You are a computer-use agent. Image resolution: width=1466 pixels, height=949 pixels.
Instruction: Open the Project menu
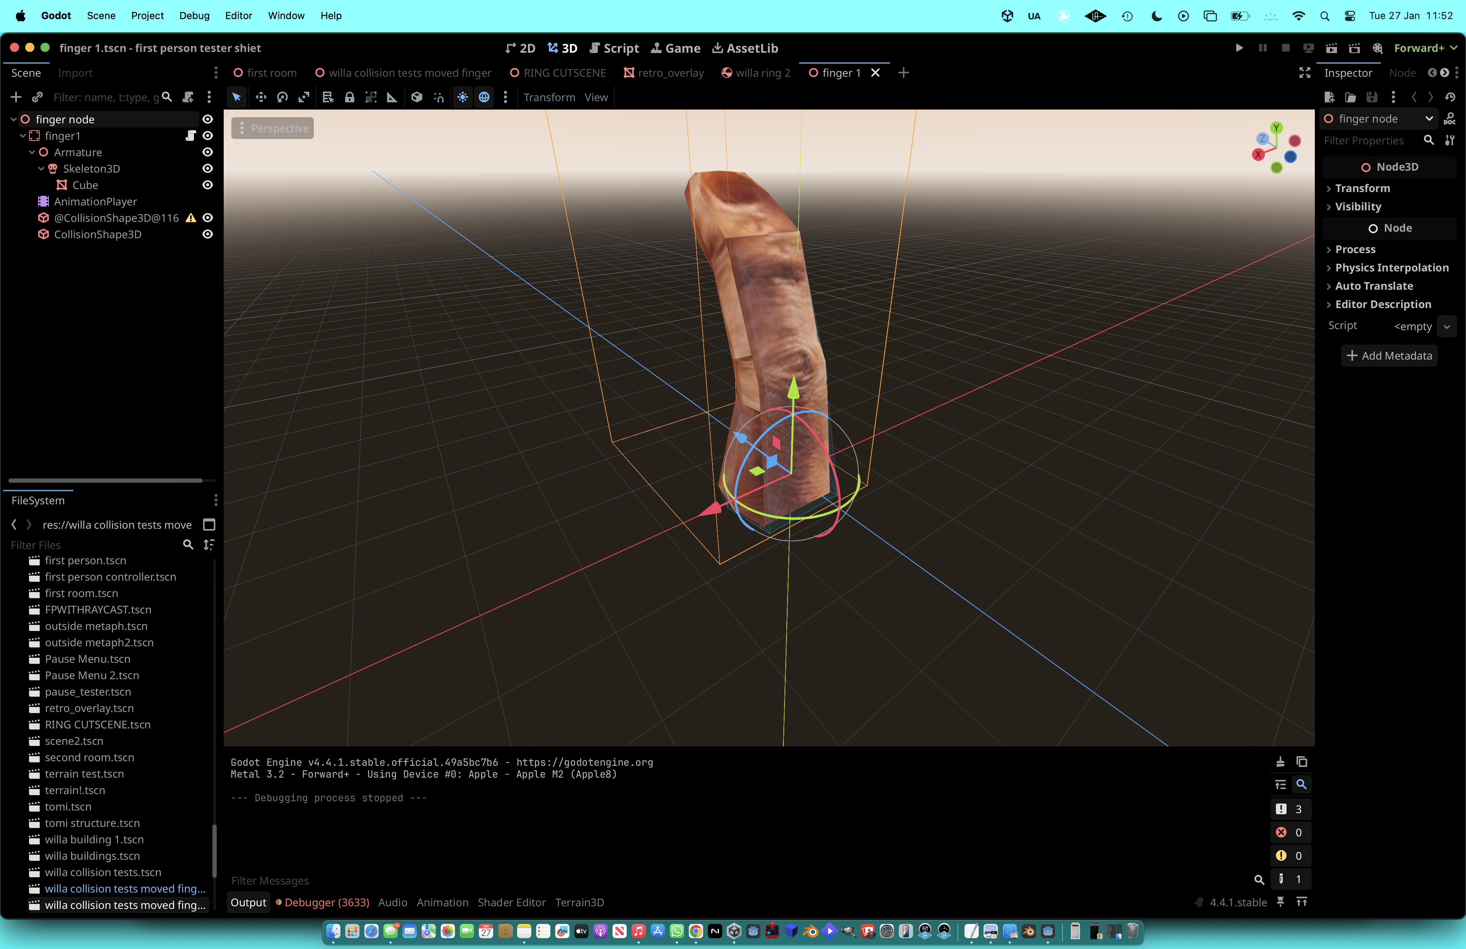(x=147, y=15)
